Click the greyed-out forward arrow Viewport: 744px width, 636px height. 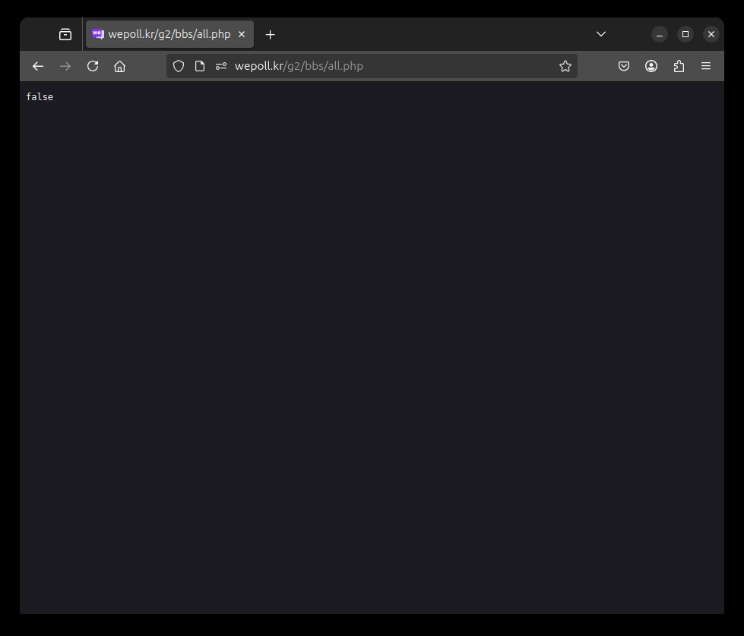[65, 66]
